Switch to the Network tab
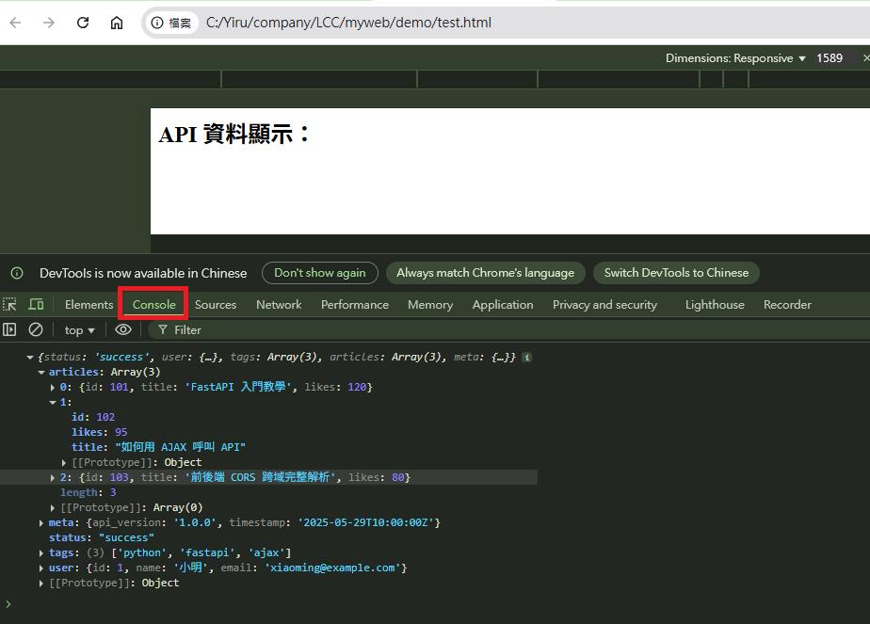870x624 pixels. 279,304
